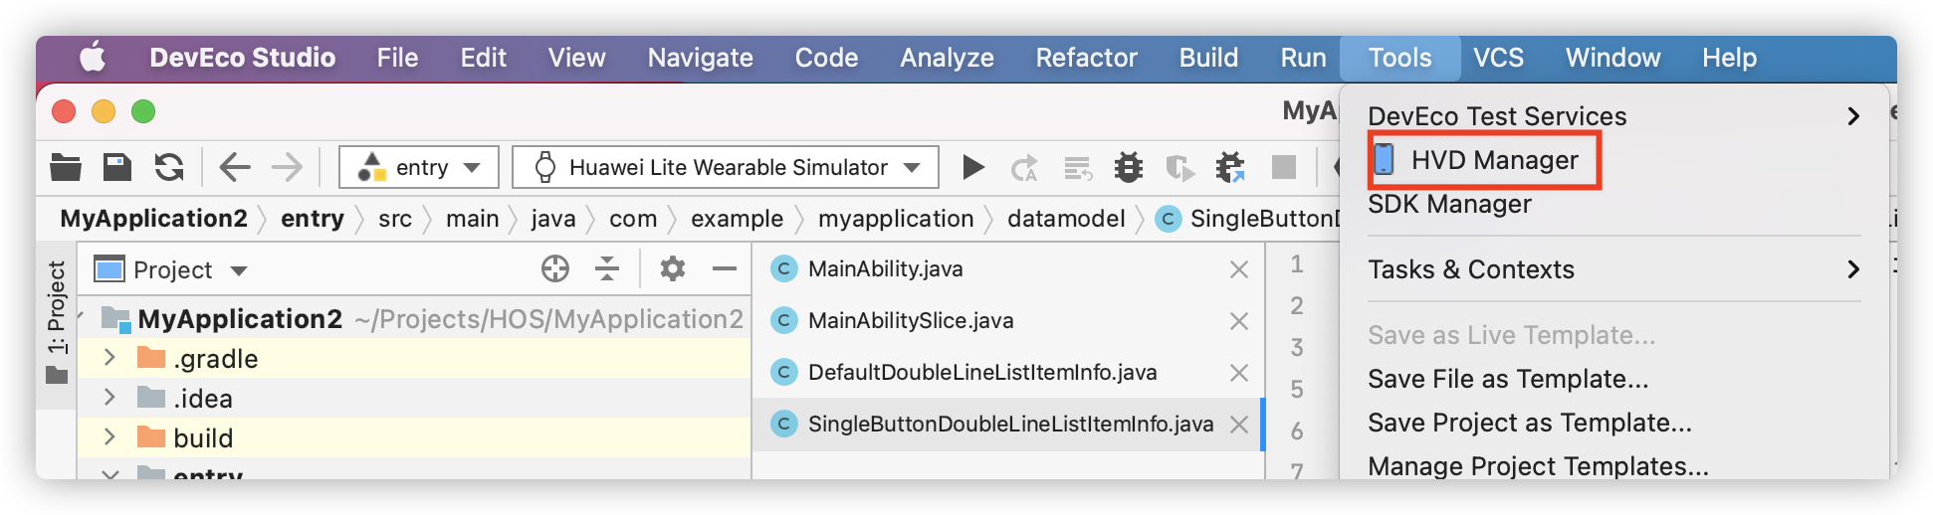Click the Synchronize refresh icon
This screenshot has width=1933, height=515.
[169, 167]
